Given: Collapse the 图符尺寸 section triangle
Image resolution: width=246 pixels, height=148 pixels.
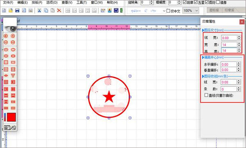Looking at the screenshot, I should click(203, 30).
